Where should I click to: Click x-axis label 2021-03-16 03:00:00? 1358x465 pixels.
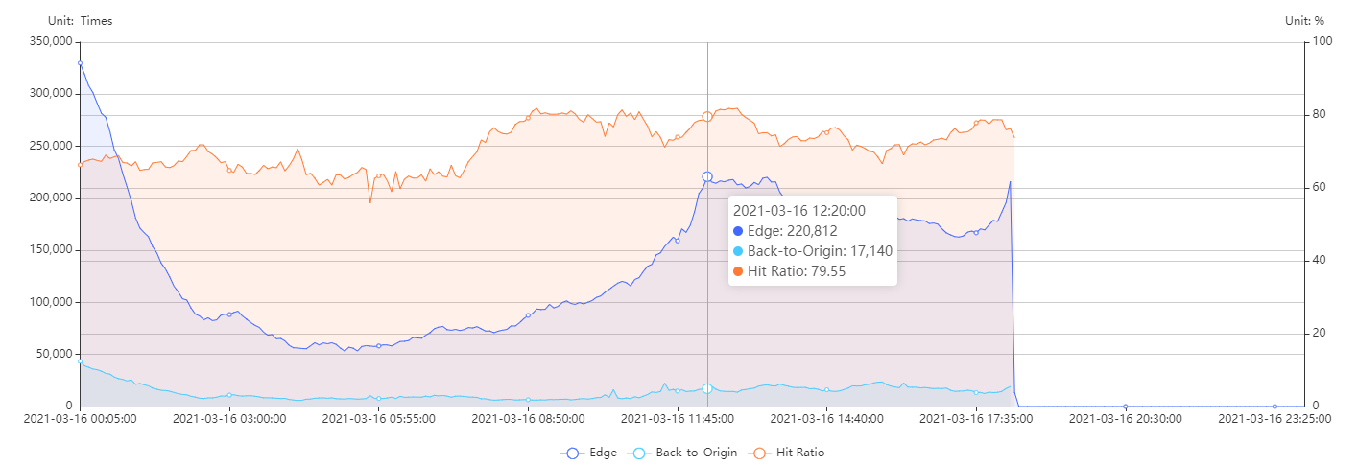229,418
